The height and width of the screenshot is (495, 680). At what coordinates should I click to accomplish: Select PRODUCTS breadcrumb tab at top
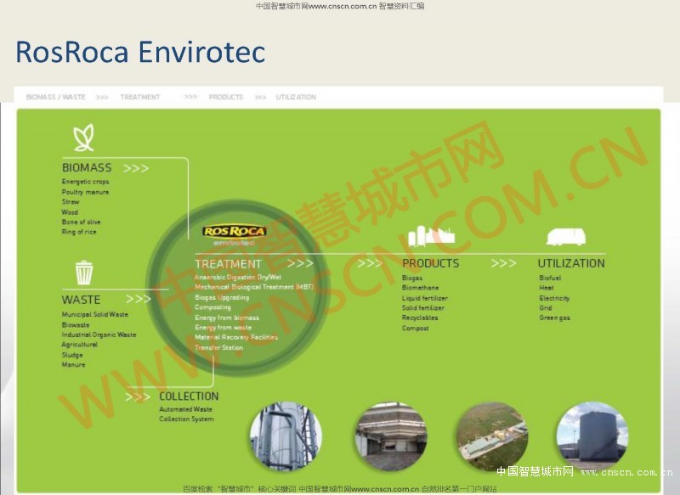pos(226,97)
